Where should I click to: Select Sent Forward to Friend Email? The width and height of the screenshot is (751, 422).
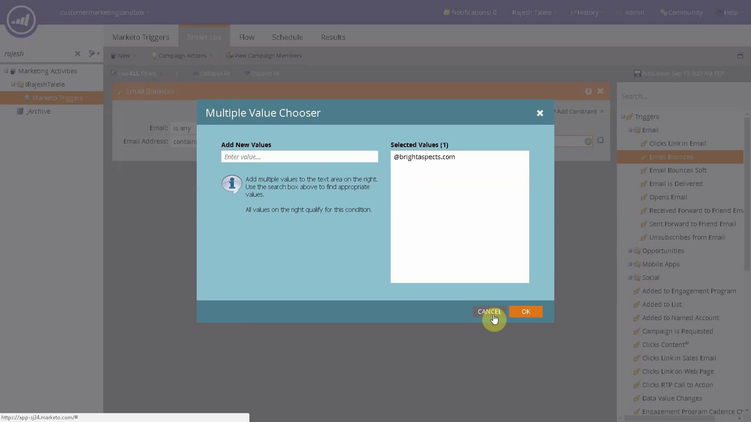(x=692, y=224)
